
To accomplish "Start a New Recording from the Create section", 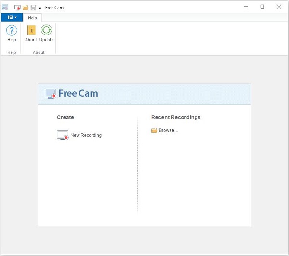I will click(x=79, y=135).
